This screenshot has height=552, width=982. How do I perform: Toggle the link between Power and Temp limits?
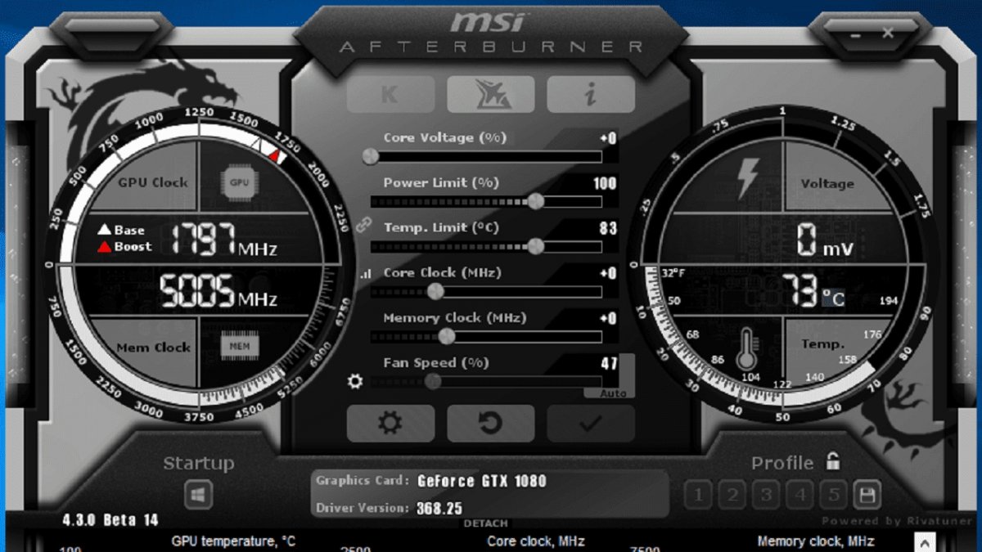[364, 225]
